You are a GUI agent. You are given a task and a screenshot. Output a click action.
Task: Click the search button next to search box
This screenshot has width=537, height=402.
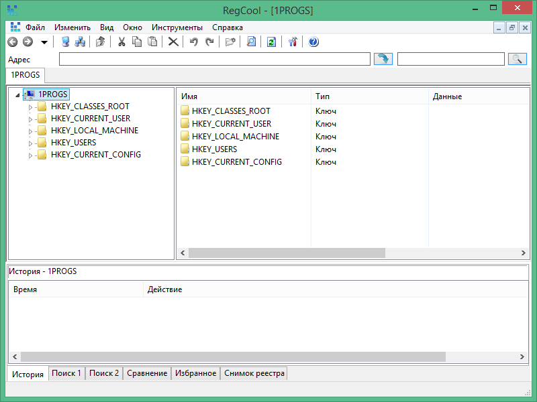517,60
